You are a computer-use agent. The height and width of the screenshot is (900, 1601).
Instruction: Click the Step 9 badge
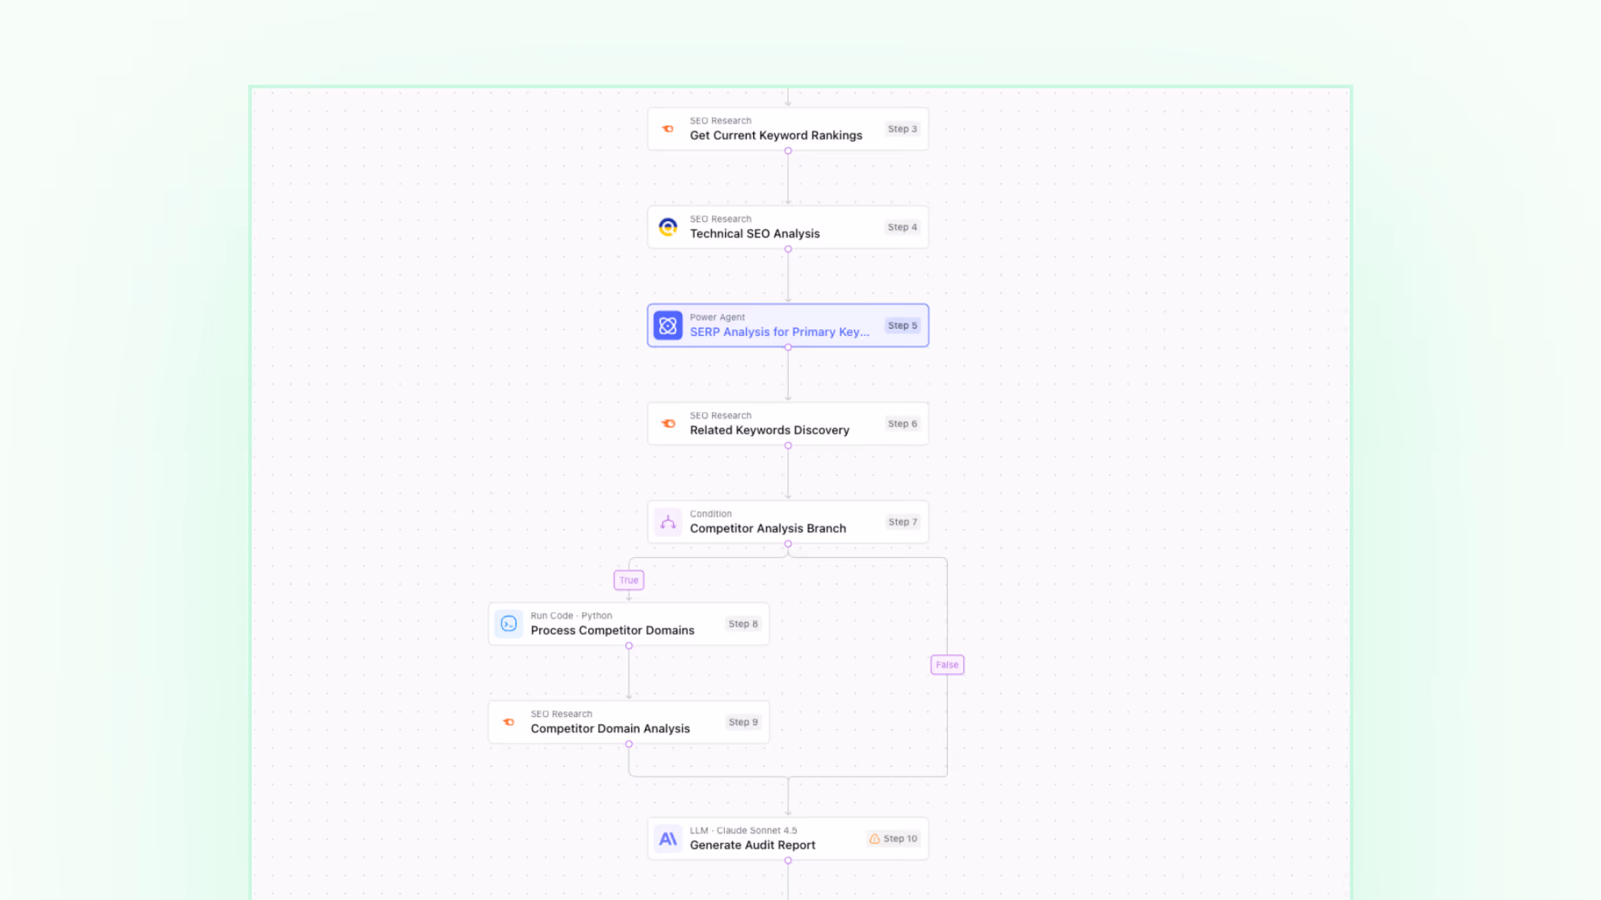coord(743,722)
